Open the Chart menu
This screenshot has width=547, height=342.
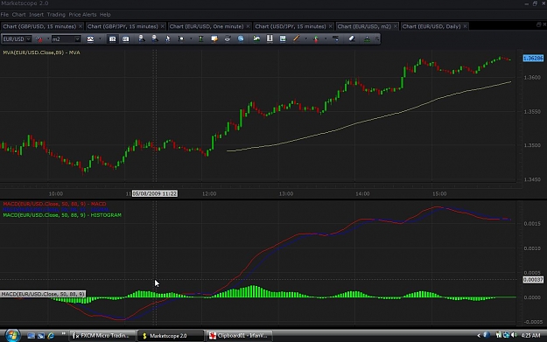click(x=19, y=15)
